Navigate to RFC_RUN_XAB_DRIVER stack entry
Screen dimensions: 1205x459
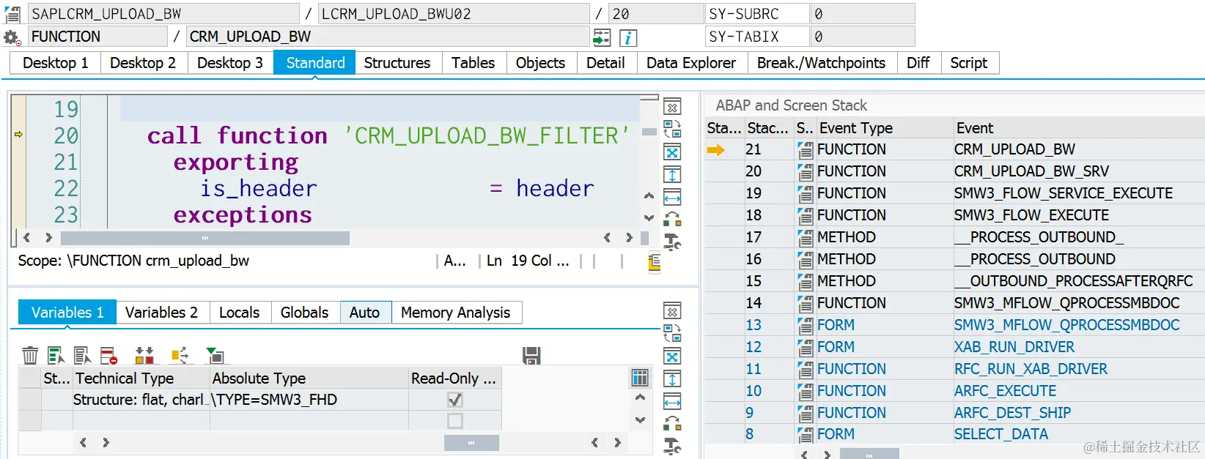pos(1031,369)
